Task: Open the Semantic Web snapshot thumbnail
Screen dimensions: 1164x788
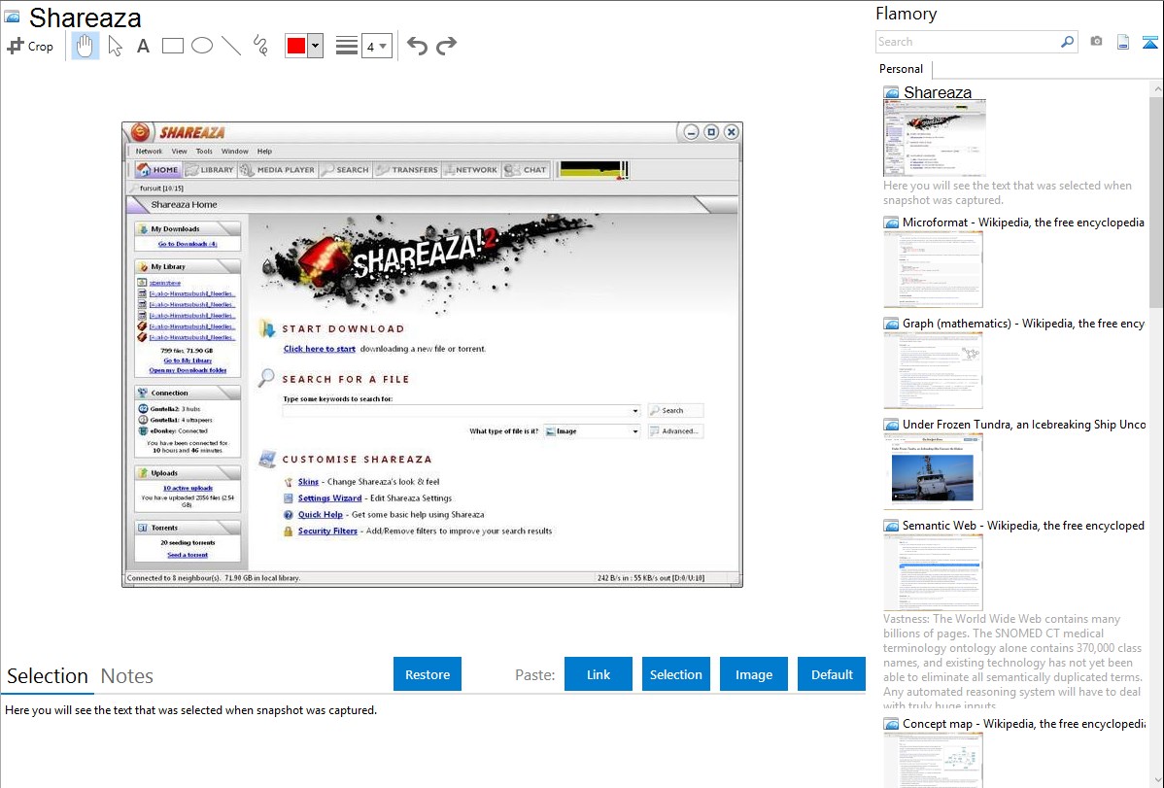Action: pos(933,572)
